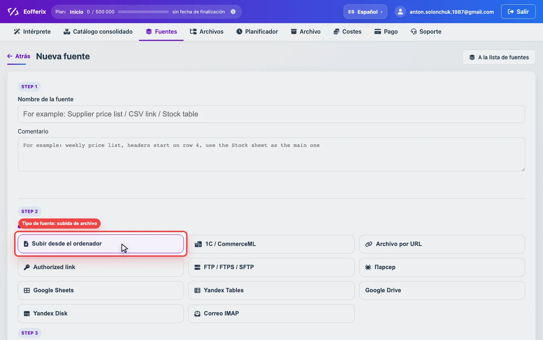Click the Soporte headset icon
Screen dimensions: 543x340
[x=413, y=31]
